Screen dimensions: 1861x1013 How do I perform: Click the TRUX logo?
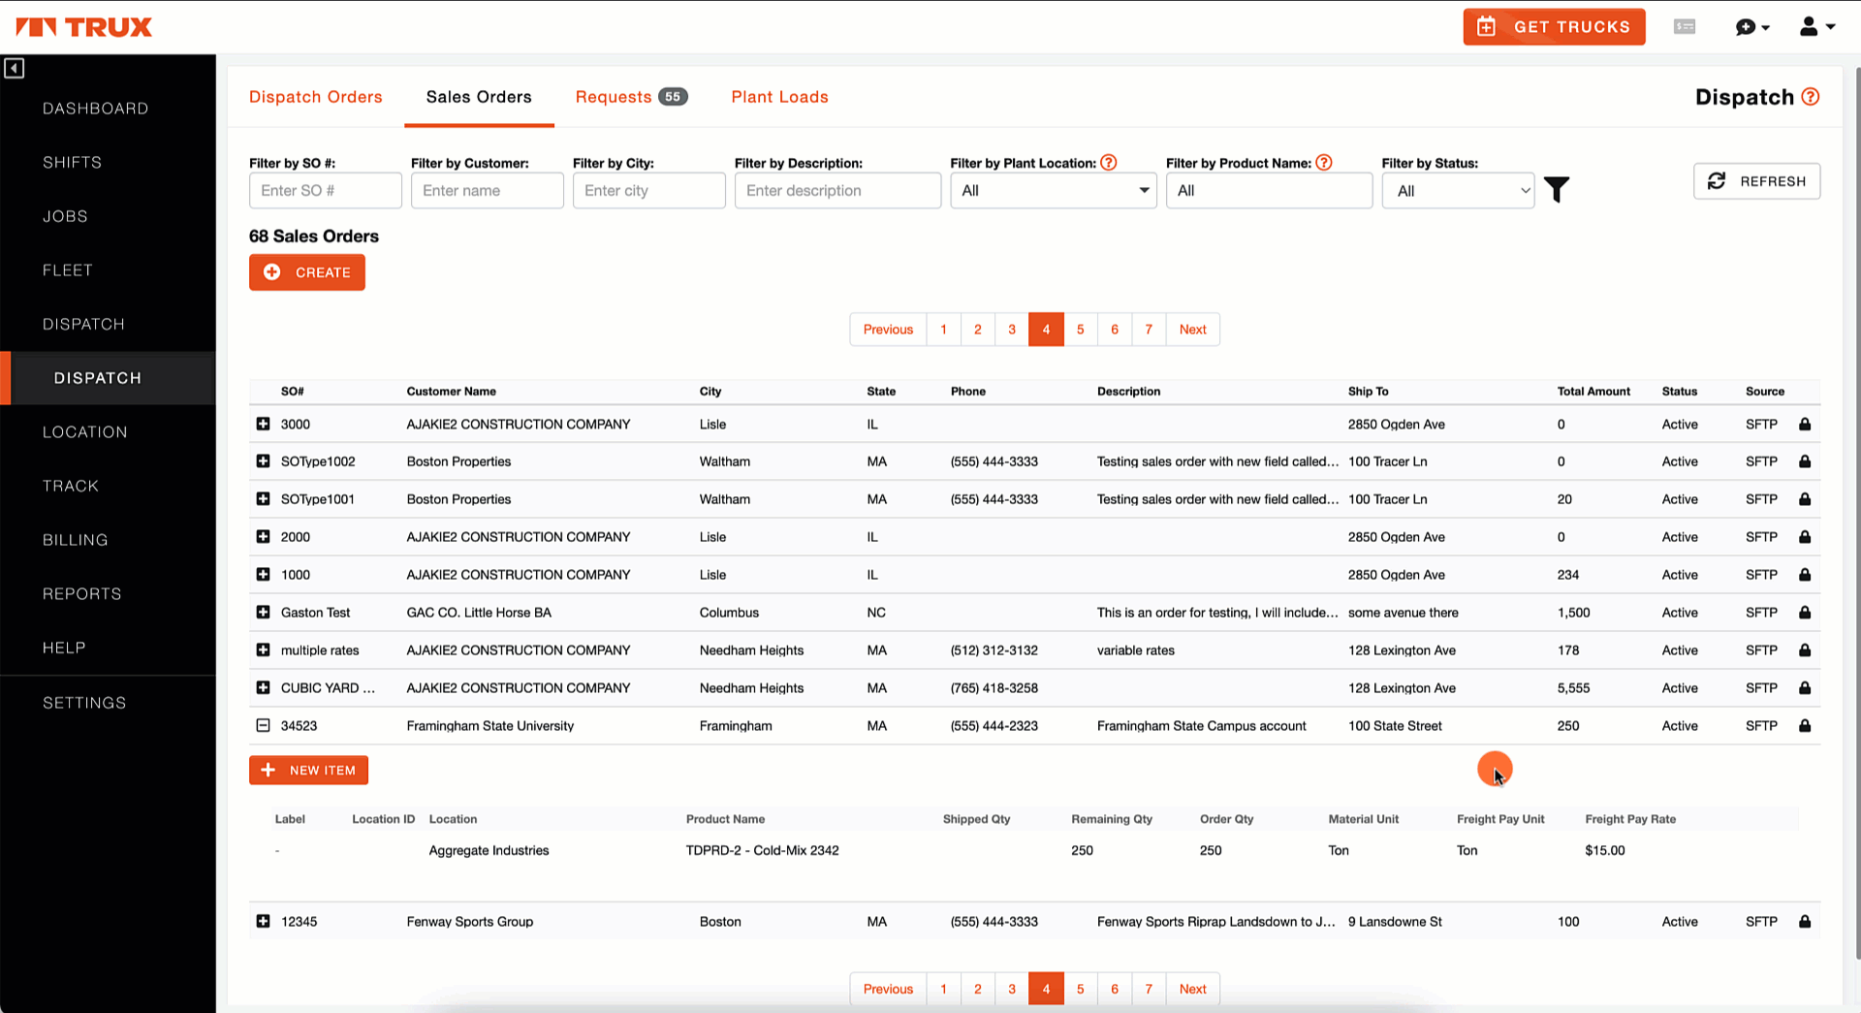coord(84,27)
